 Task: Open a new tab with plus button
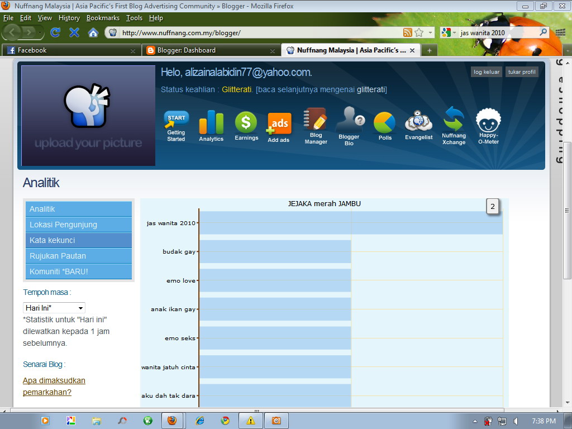click(430, 50)
